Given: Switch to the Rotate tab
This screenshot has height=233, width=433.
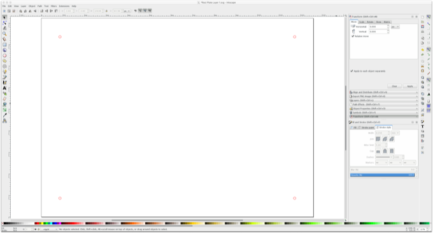Looking at the screenshot, I should [x=370, y=22].
